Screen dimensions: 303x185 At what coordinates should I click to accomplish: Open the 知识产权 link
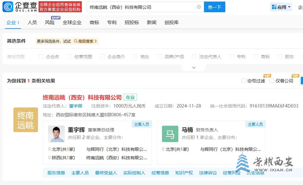pos(184,173)
